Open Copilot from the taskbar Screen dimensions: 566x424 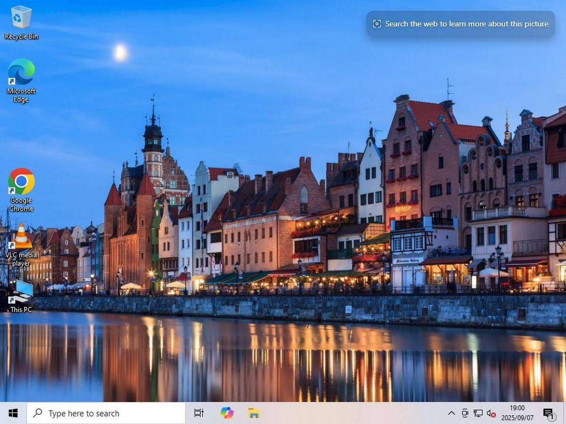[227, 413]
